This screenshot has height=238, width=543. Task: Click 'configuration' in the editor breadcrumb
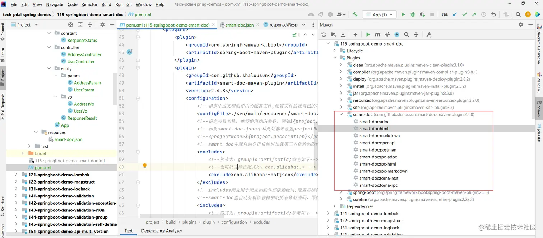pyautogui.click(x=234, y=222)
